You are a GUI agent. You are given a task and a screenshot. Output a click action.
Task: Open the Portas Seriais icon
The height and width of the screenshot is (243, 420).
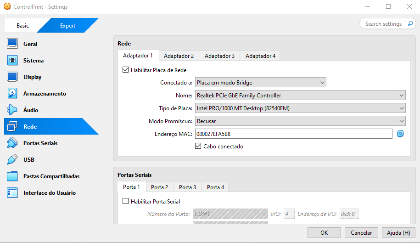click(x=12, y=143)
